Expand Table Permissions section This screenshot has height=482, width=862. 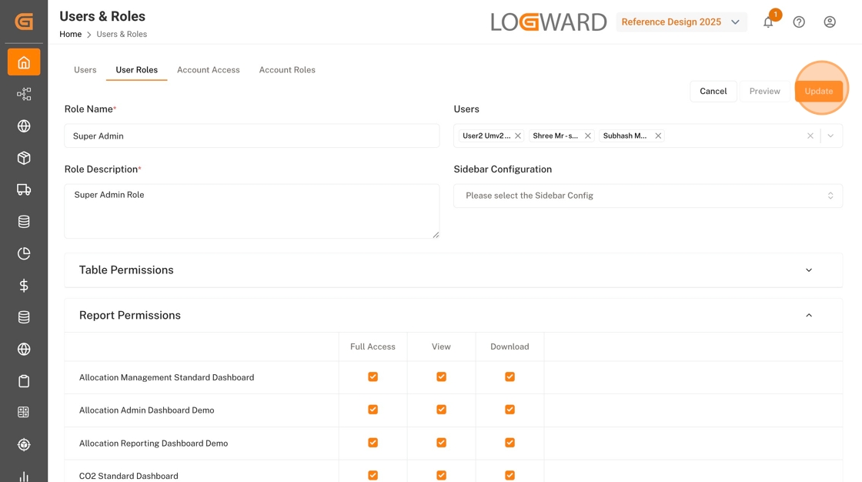(x=453, y=270)
